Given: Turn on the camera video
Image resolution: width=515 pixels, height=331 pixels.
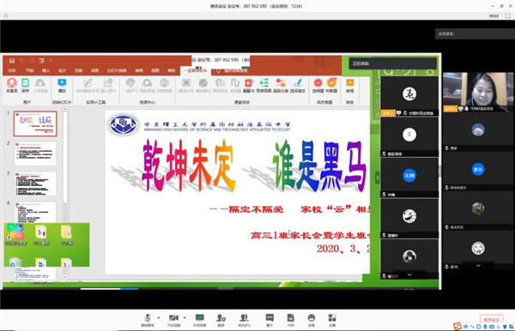Looking at the screenshot, I should (x=173, y=320).
